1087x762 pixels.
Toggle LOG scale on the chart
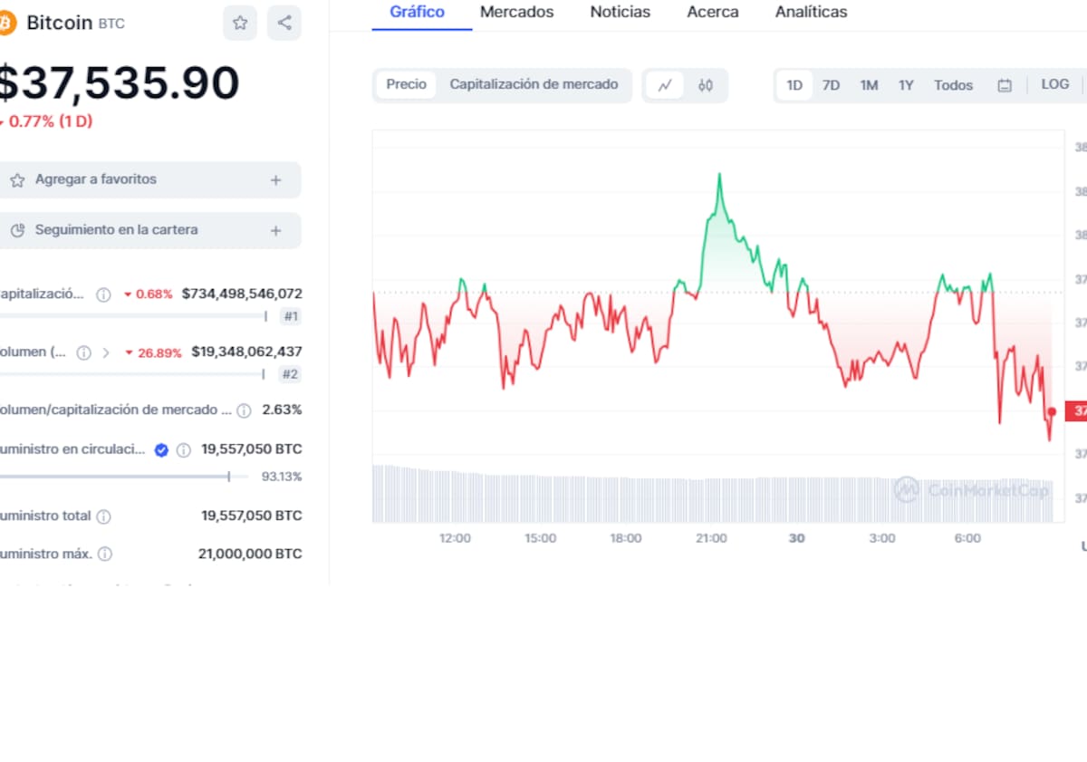pos(1054,84)
